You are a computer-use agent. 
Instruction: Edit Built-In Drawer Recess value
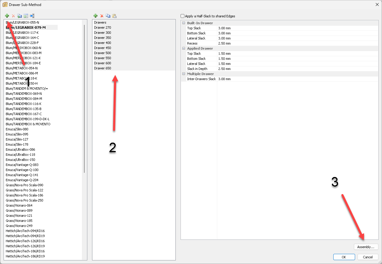coord(297,43)
